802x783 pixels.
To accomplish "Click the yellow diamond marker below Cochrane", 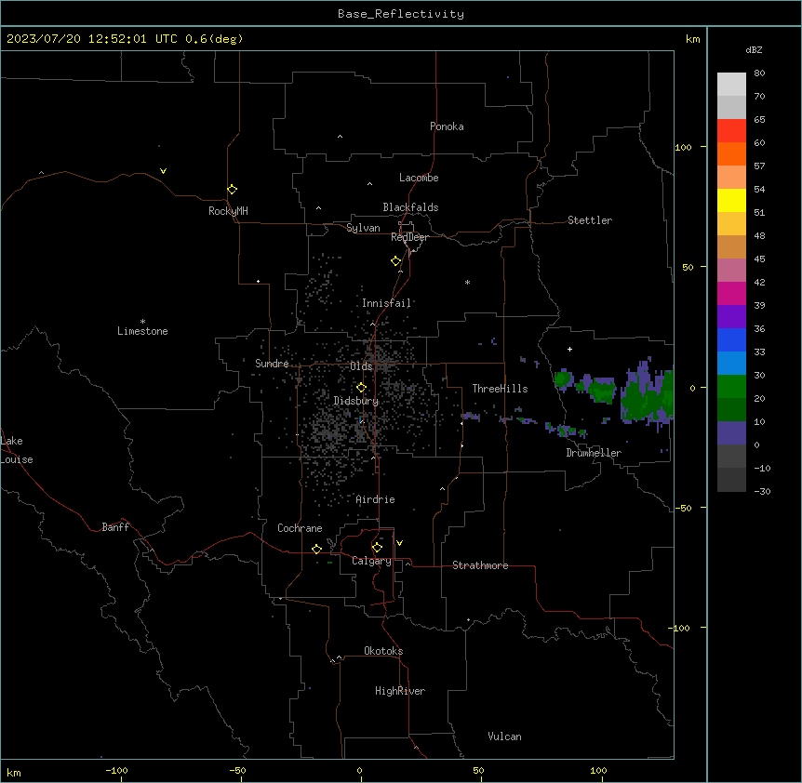I will tap(316, 549).
